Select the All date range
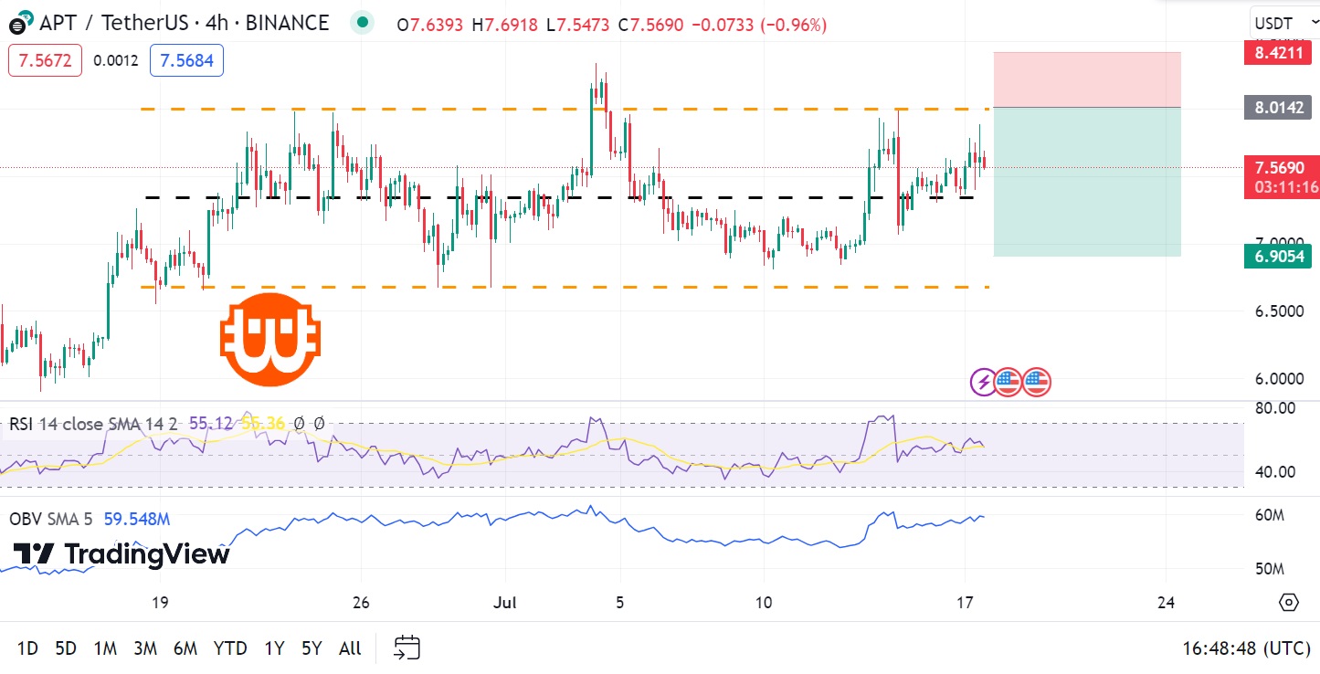Screen dimensions: 1320x674 350,648
